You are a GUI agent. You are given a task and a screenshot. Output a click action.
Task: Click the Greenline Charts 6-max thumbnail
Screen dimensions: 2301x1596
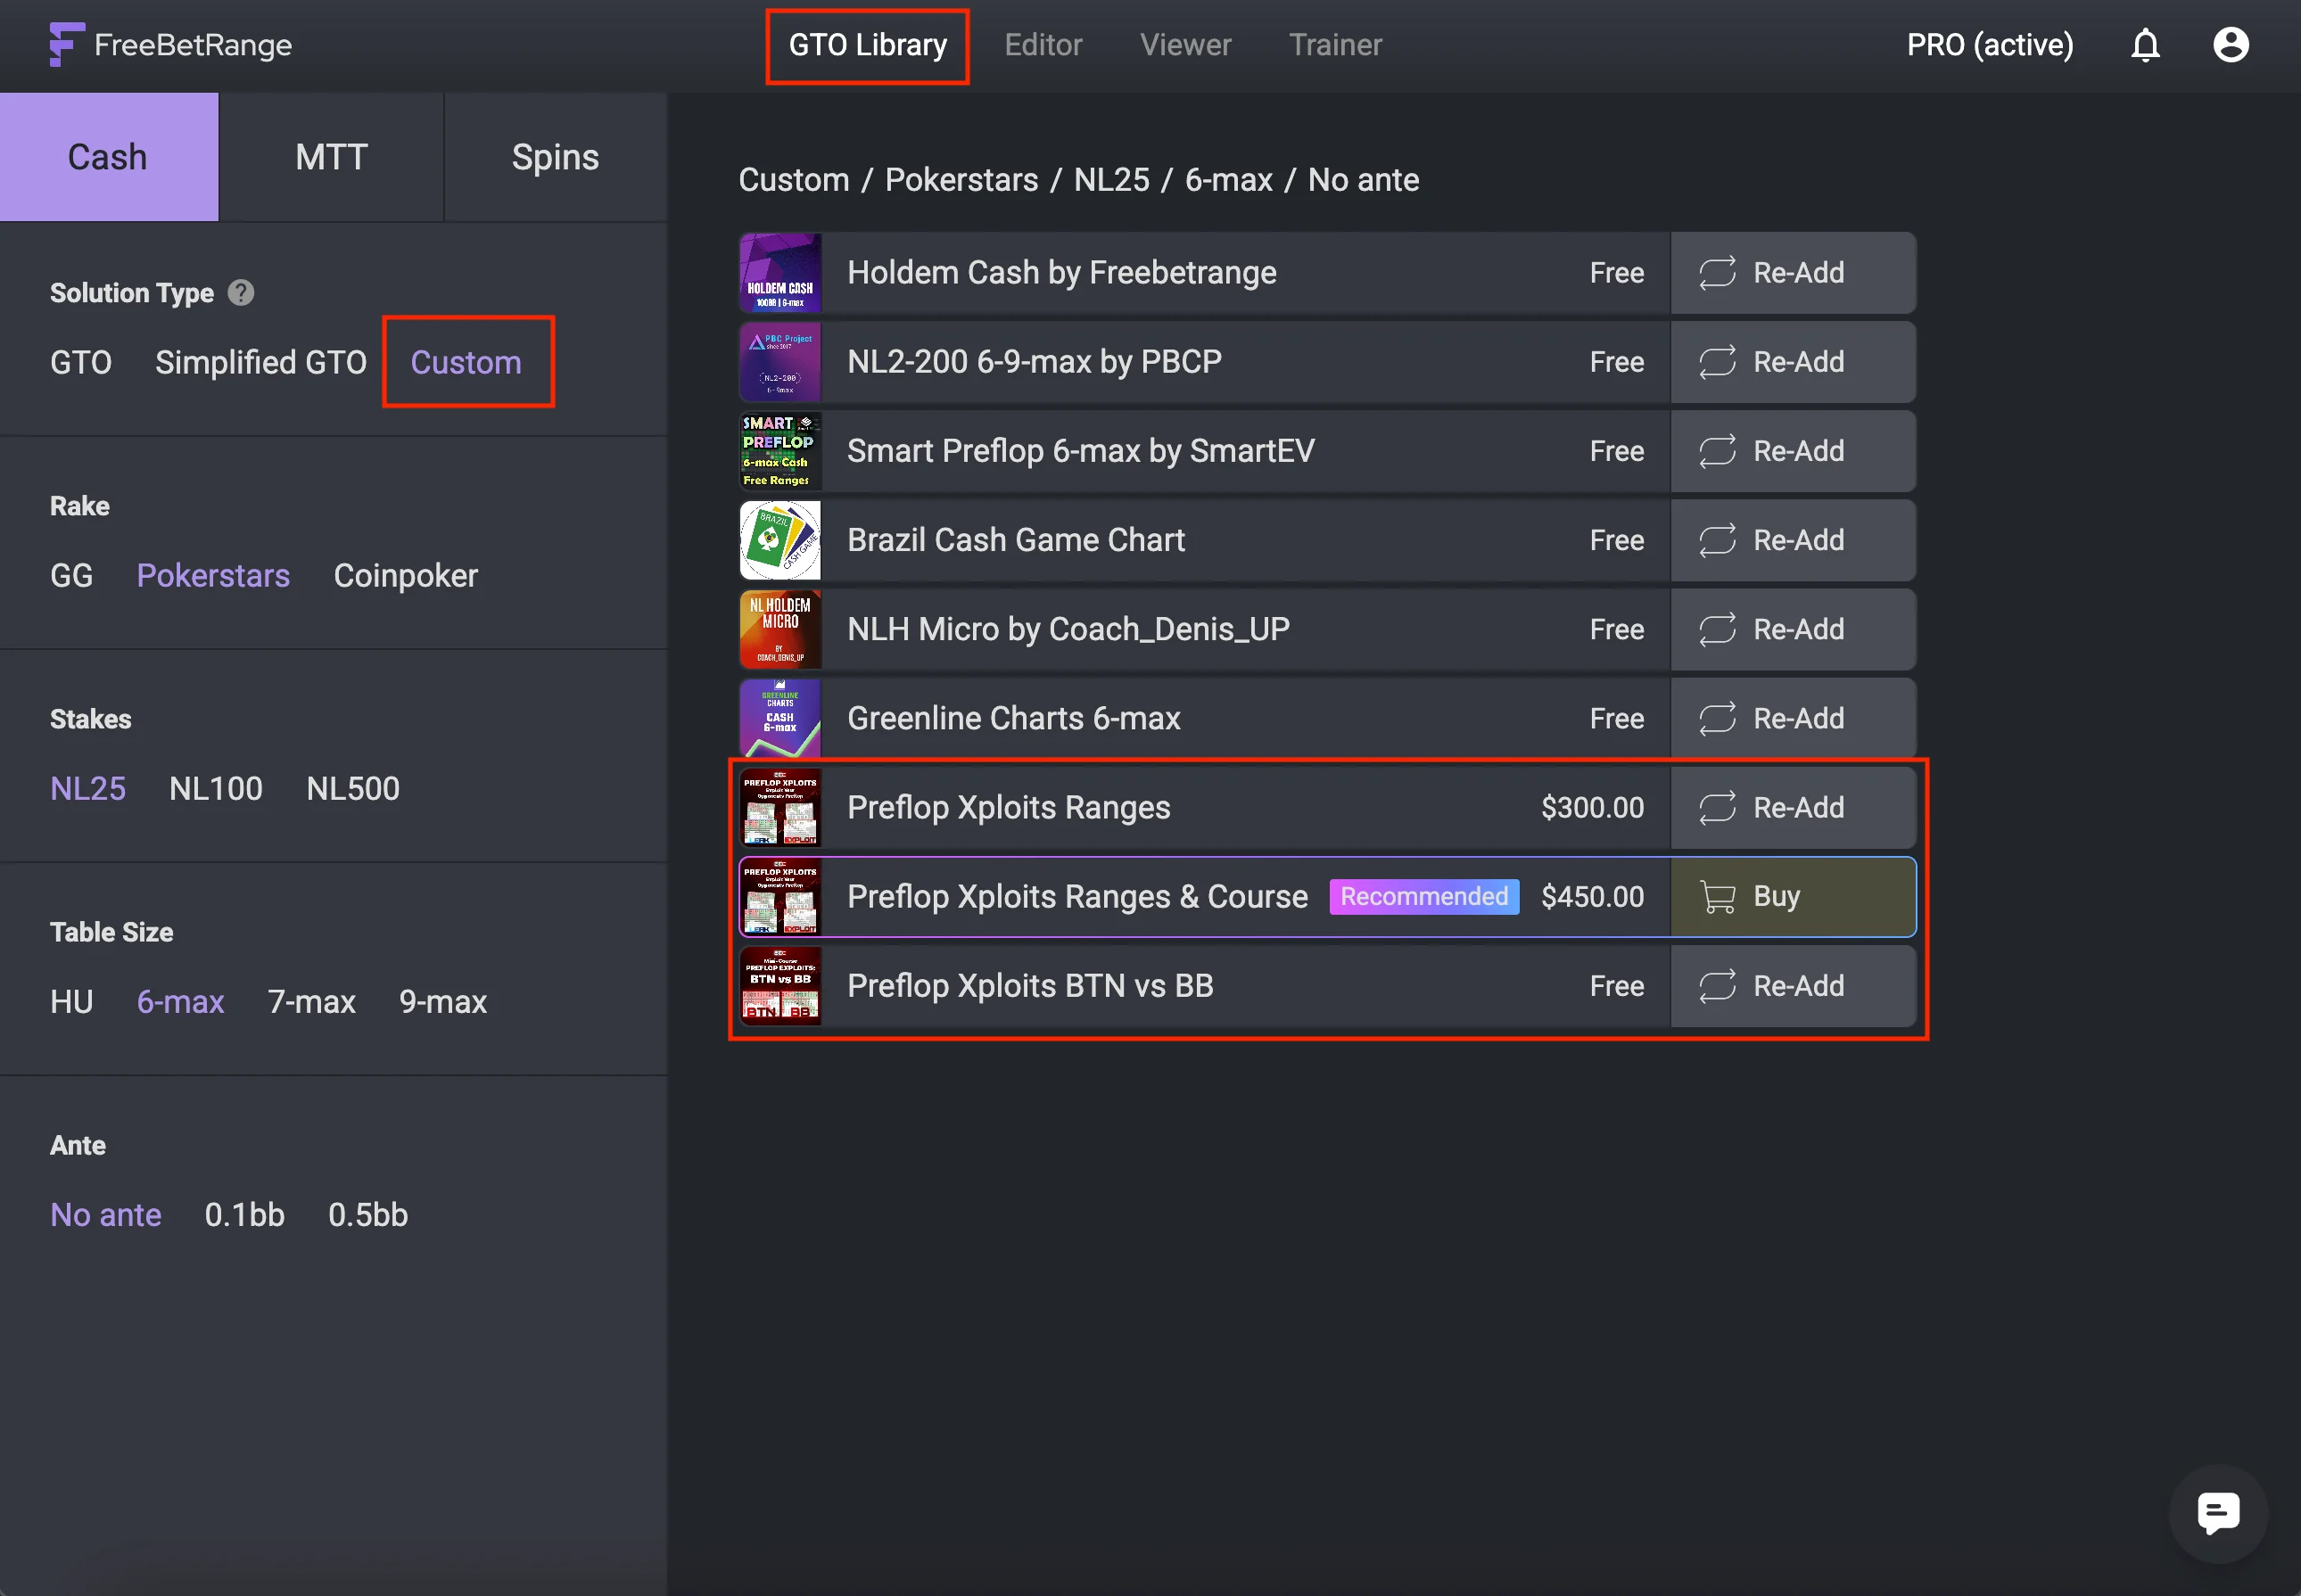(x=780, y=718)
